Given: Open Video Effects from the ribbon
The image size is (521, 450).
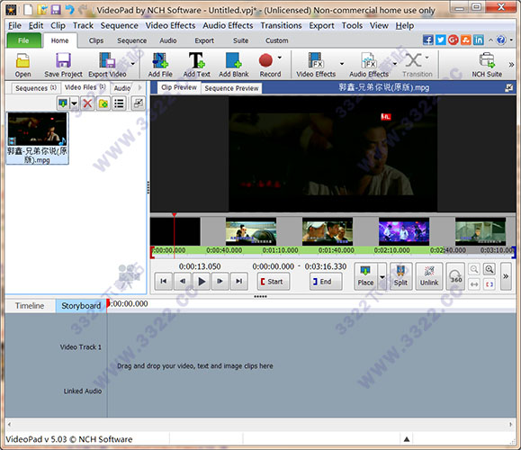Looking at the screenshot, I should pyautogui.click(x=316, y=65).
